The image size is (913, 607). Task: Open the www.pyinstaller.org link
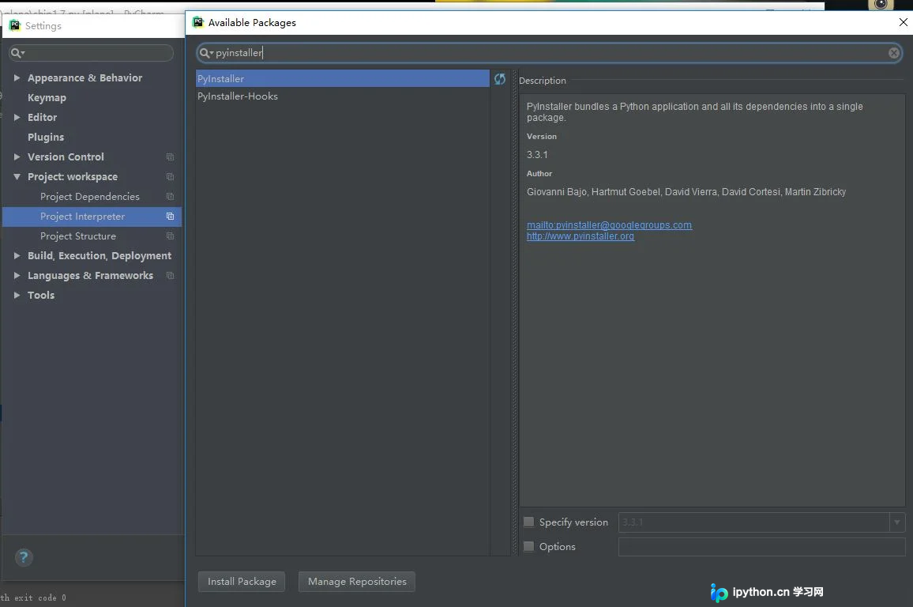coord(580,236)
